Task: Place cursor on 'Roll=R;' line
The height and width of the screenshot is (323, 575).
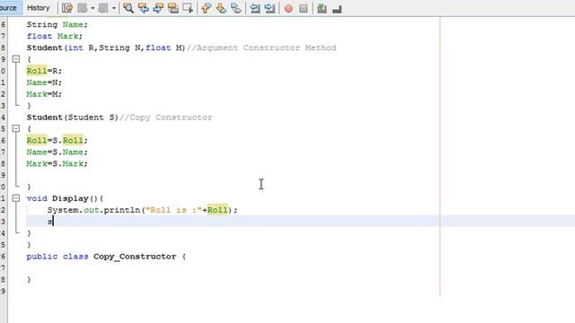Action: [x=44, y=71]
